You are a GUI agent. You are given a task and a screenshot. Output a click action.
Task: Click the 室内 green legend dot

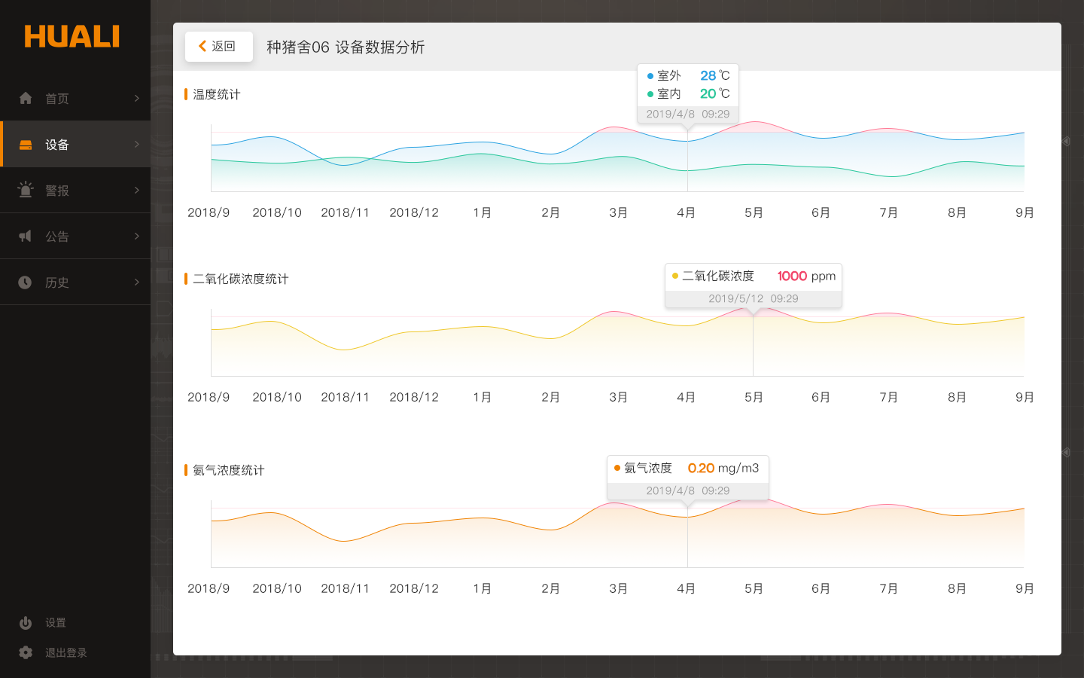coord(650,94)
